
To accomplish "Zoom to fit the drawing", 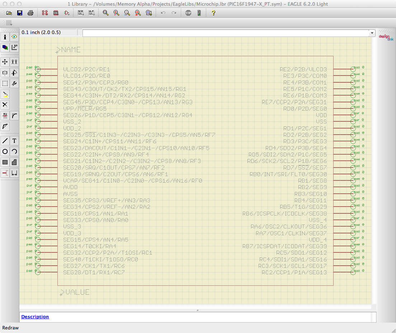I will pyautogui.click(x=106, y=13).
